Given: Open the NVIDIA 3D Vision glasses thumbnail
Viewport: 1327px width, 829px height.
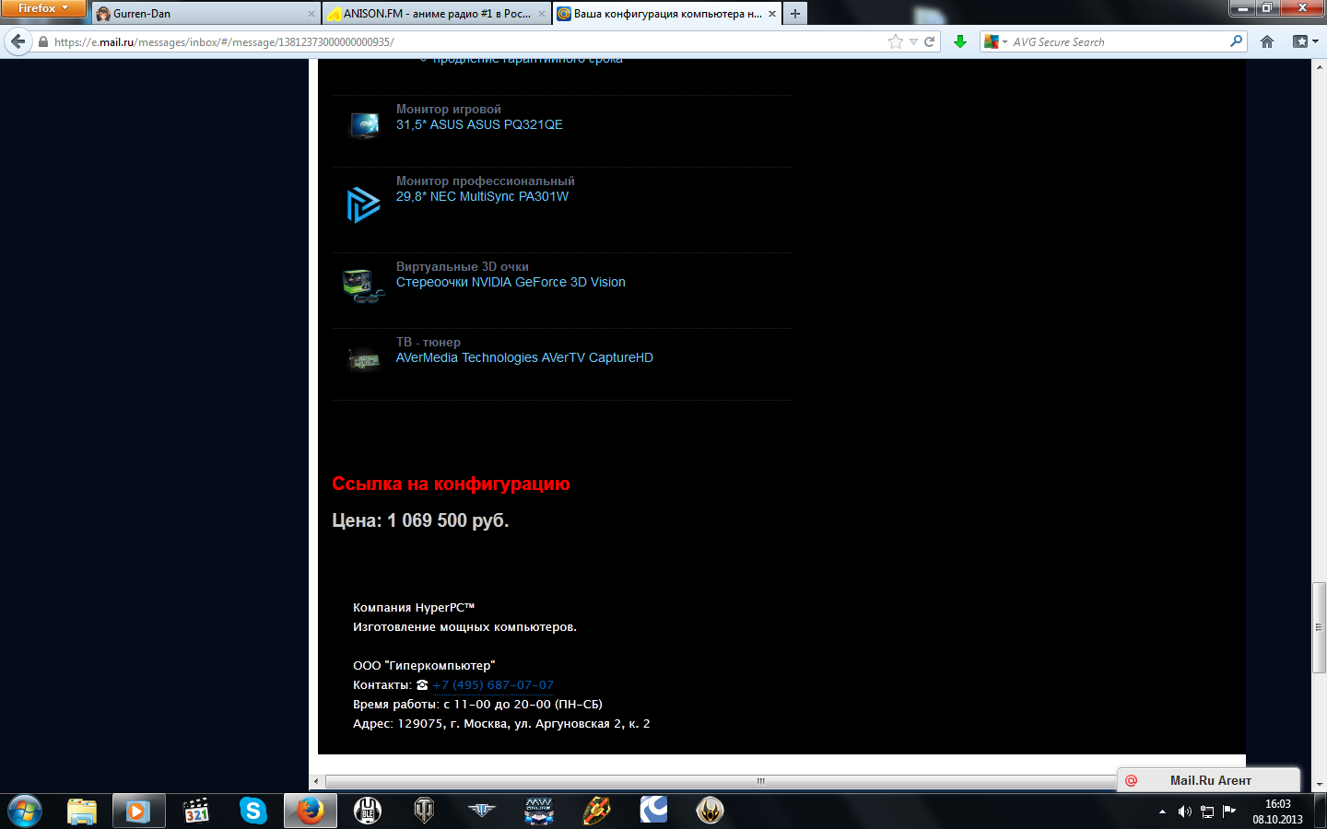Looking at the screenshot, I should click(x=363, y=286).
